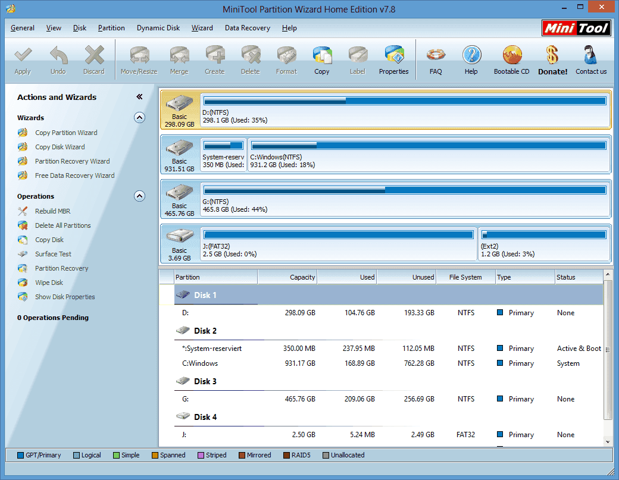Click Delete All Partitions operation
Image resolution: width=619 pixels, height=480 pixels.
62,225
